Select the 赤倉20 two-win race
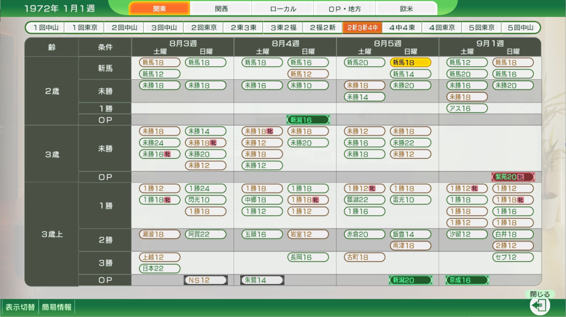 (364, 234)
